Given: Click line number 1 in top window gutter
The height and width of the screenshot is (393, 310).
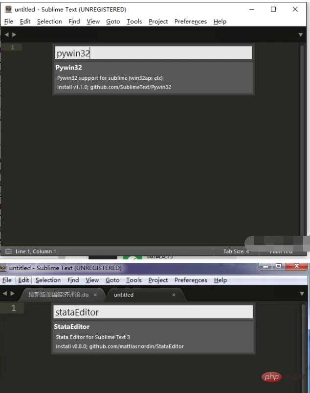Looking at the screenshot, I should pyautogui.click(x=12, y=47).
